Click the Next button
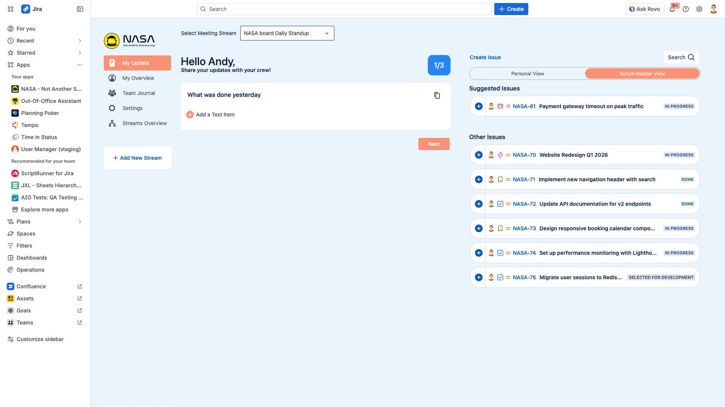Viewport: 725px width, 407px height. pyautogui.click(x=433, y=144)
